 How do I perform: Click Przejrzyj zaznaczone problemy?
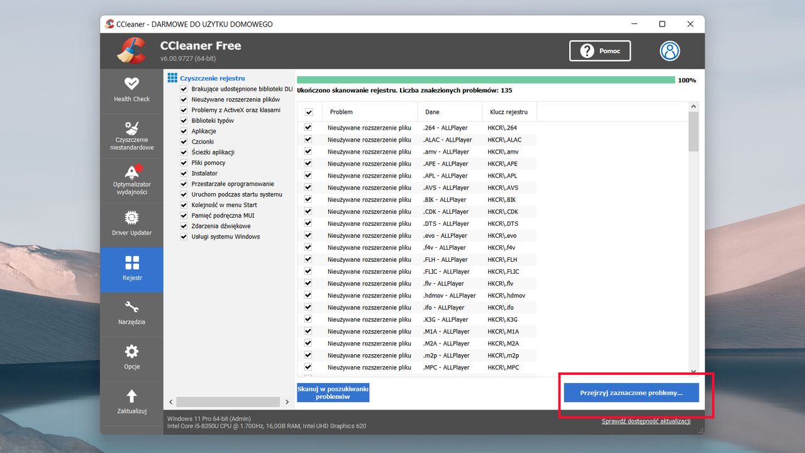(631, 392)
